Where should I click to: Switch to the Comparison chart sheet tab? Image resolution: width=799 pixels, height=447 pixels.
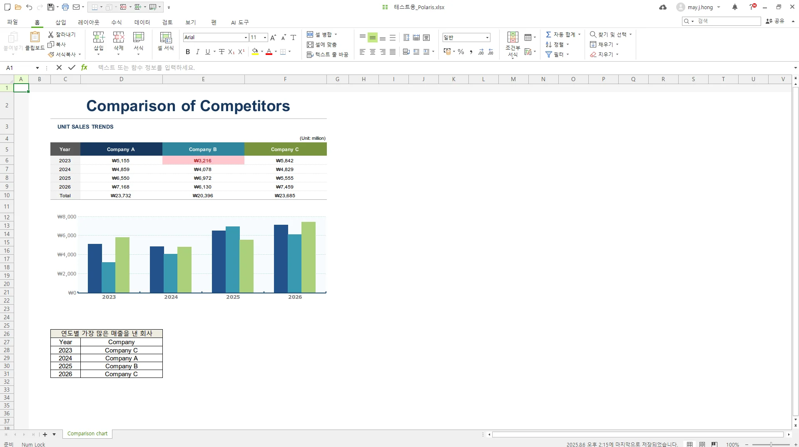point(87,434)
